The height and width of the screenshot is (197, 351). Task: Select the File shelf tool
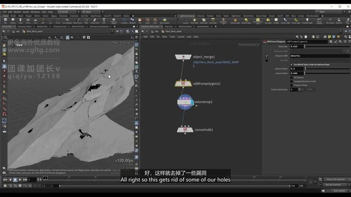[140, 21]
